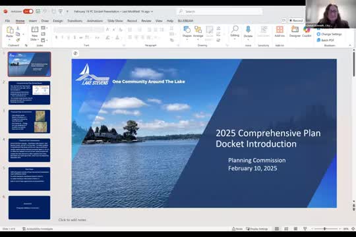Open the file name dropdown in title bar
The image size is (356, 237).
click(152, 11)
